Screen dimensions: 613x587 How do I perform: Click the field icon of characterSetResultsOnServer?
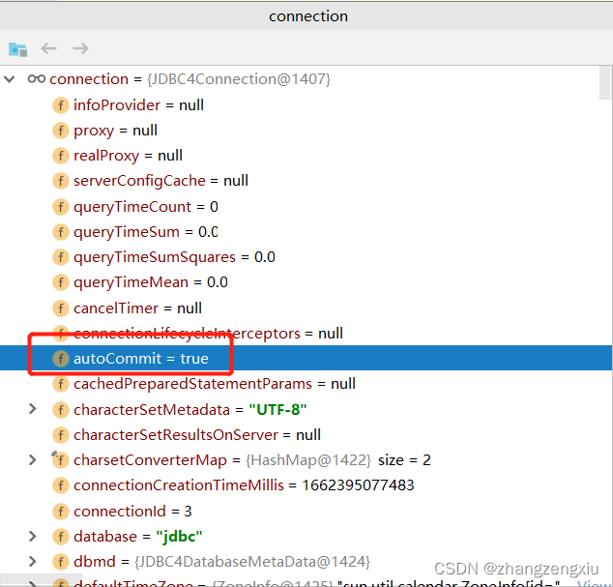61,435
